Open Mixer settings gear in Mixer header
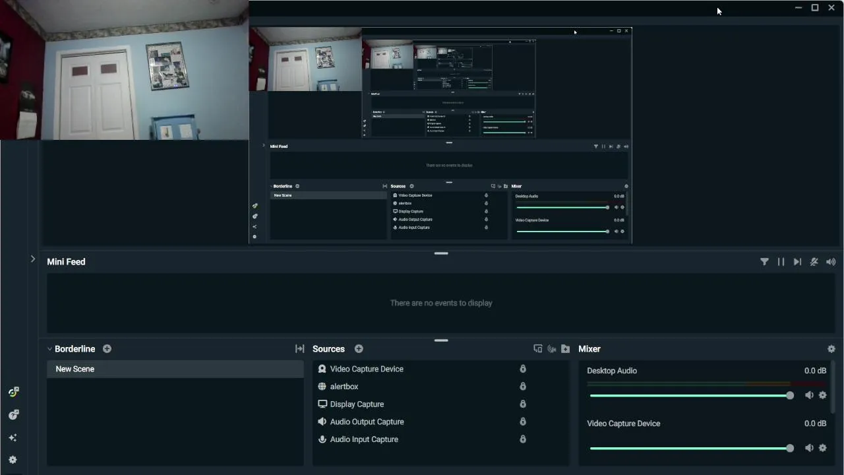This screenshot has height=475, width=844. [831, 349]
